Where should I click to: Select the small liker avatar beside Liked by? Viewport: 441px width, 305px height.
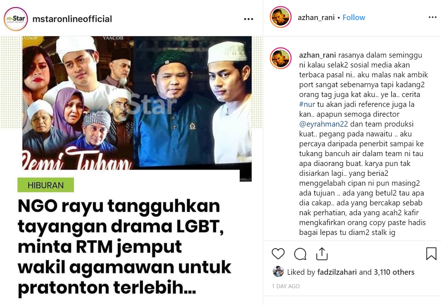click(278, 272)
